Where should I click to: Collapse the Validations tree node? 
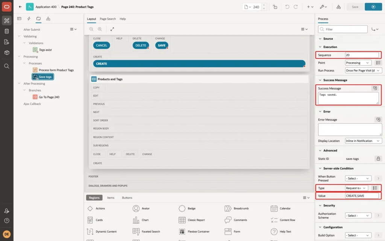[24, 43]
